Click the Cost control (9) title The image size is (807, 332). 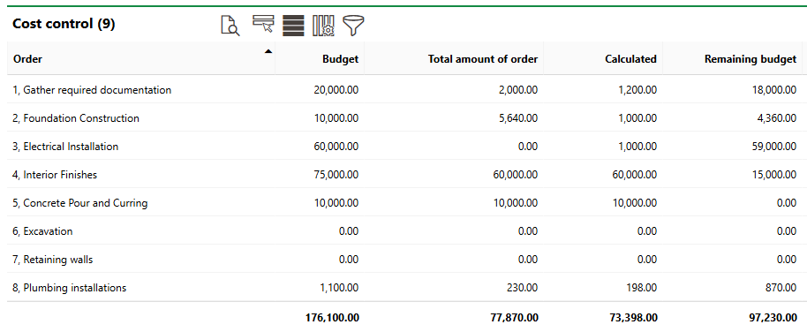64,24
